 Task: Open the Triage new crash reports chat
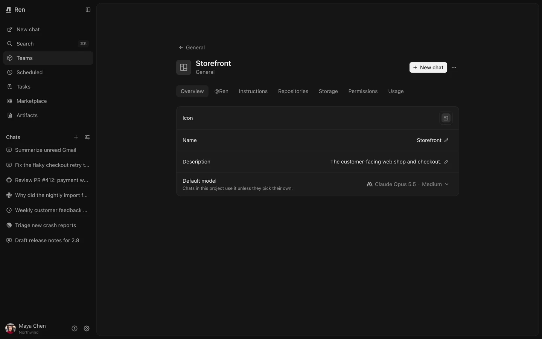coord(48,225)
